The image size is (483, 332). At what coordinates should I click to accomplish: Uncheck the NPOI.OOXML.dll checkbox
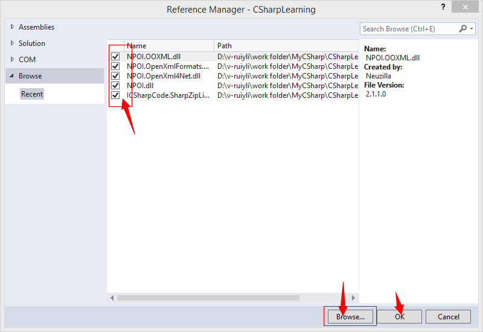(x=115, y=56)
